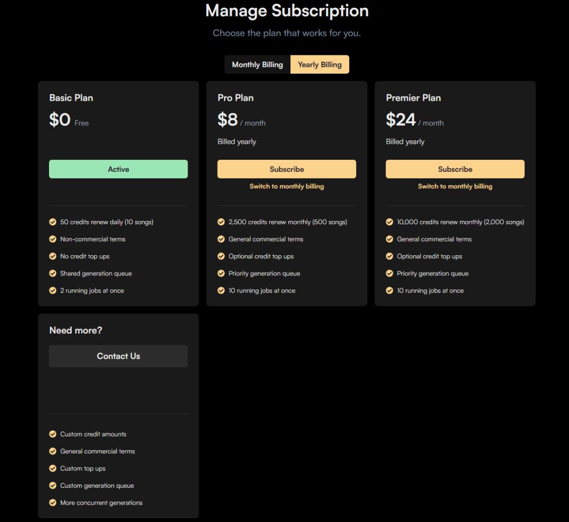569x522 pixels.
Task: Subscribe to the Premier Plan
Action: pos(455,169)
